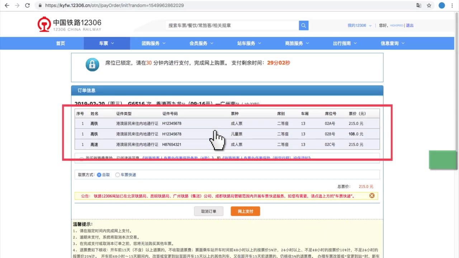This screenshot has height=258, width=459.
Task: Expand the 出行指南 navigation menu
Action: coord(345,43)
